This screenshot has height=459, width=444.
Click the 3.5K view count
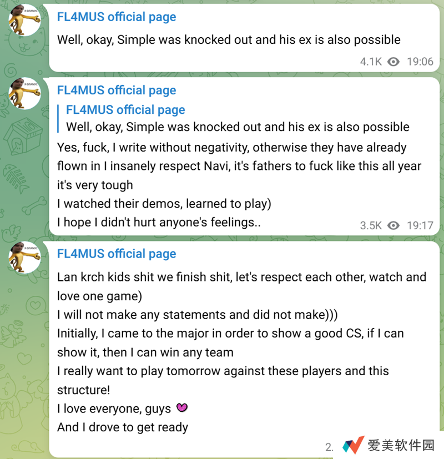click(371, 225)
